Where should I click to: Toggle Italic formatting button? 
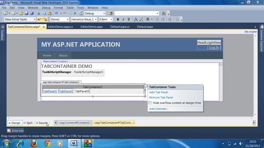click(123, 19)
